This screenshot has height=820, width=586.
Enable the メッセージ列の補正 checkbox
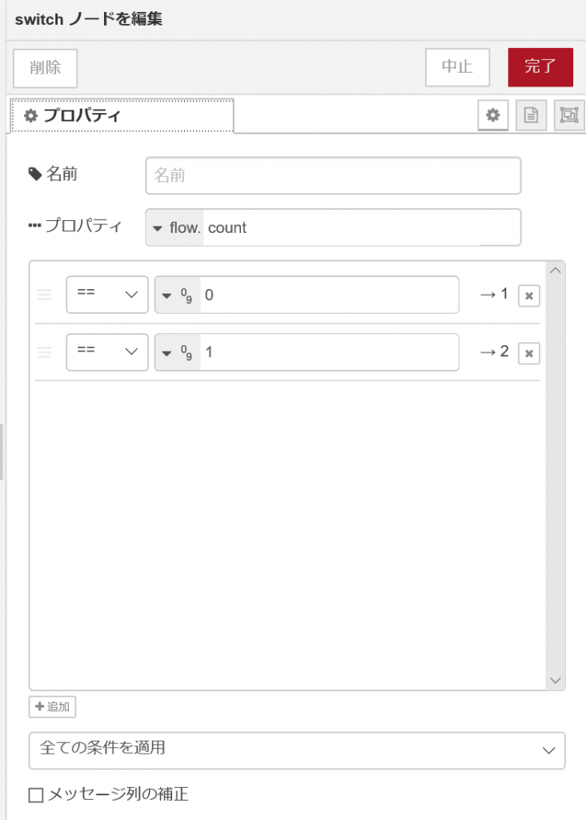pos(36,795)
